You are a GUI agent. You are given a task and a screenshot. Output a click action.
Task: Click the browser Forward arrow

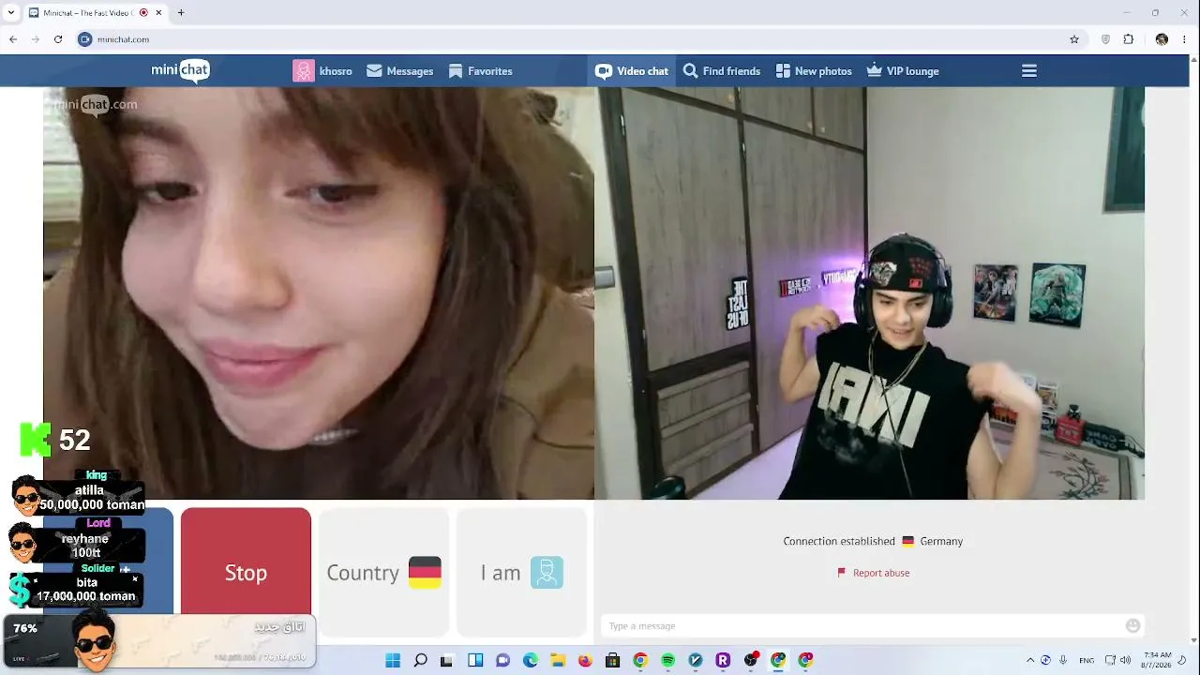pos(36,39)
